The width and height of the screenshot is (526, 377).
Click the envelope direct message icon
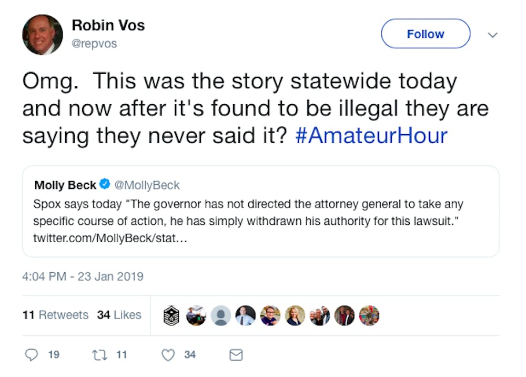pyautogui.click(x=236, y=355)
